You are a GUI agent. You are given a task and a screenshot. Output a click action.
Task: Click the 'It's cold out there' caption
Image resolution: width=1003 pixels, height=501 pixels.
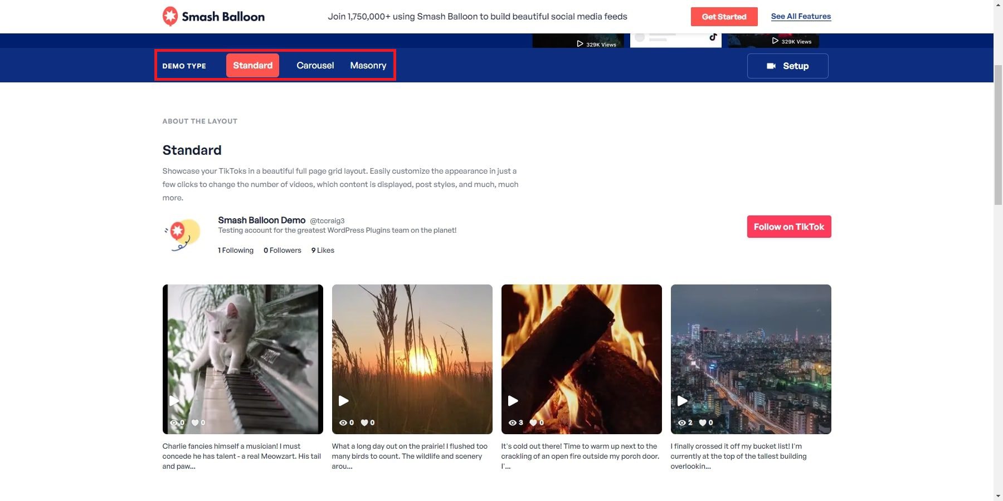[581, 456]
